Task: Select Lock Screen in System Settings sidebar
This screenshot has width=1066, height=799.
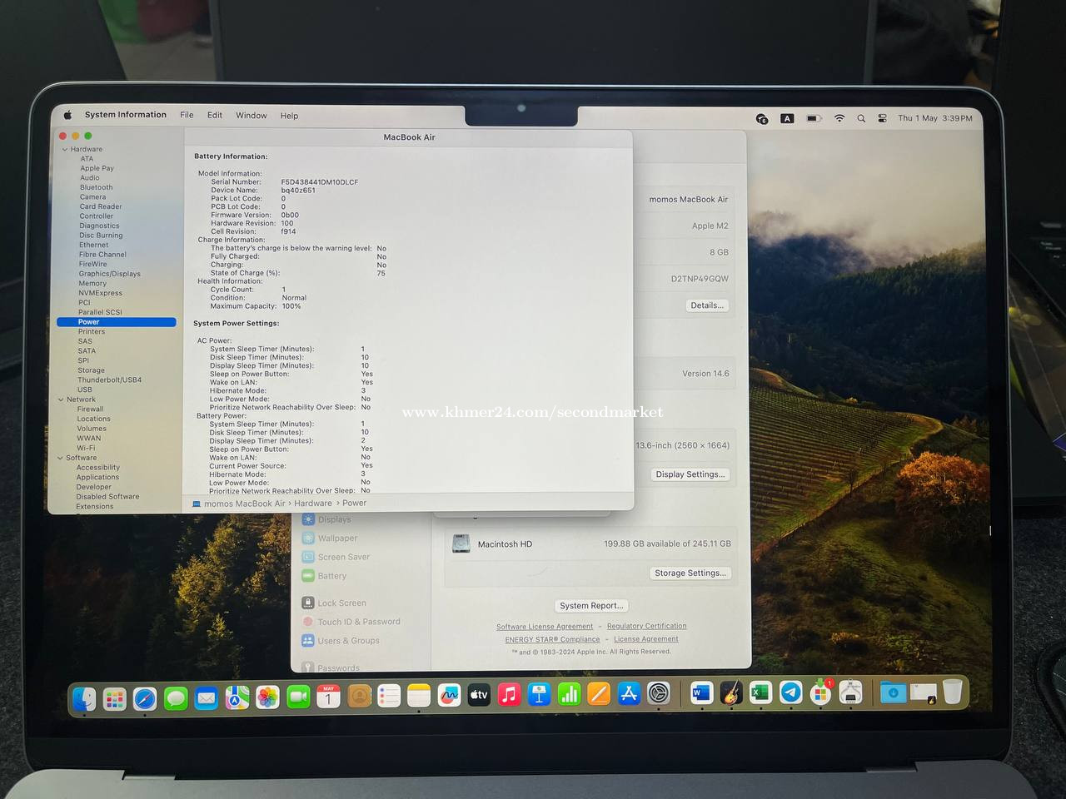Action: 334,603
